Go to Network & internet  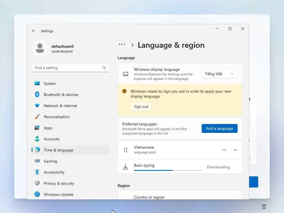pyautogui.click(x=71, y=106)
